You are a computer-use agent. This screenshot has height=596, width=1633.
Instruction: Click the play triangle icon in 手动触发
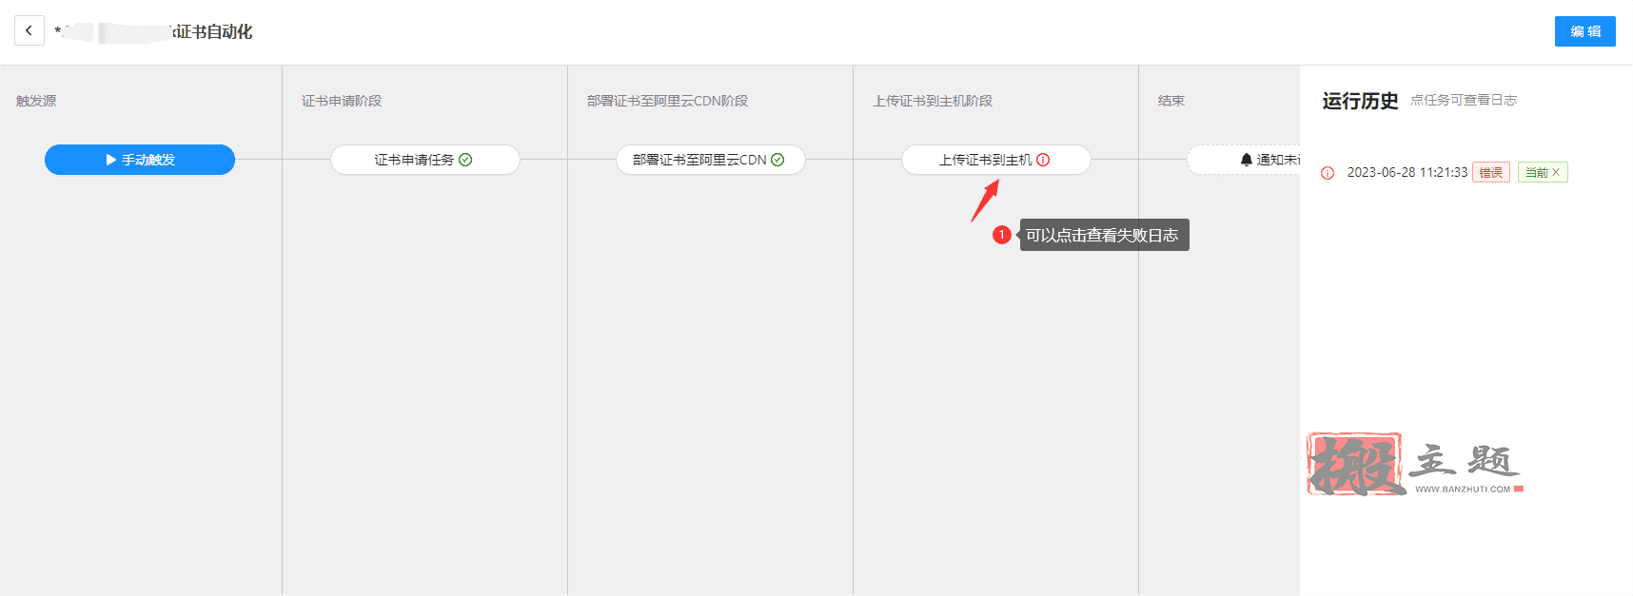[111, 160]
